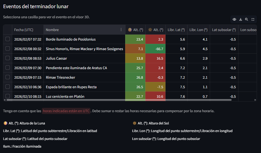Sort by Moon altitude column header
Image resolution: width=261 pixels, height=153 pixels.
135,30
